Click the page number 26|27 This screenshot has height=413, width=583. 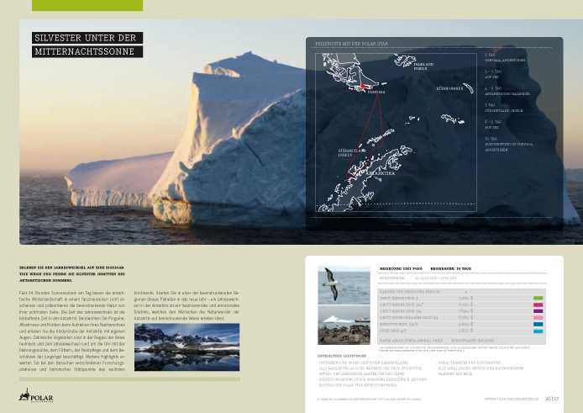coord(552,400)
